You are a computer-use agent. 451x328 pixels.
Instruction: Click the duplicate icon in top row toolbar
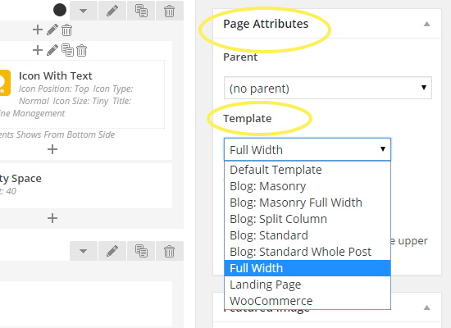click(141, 11)
